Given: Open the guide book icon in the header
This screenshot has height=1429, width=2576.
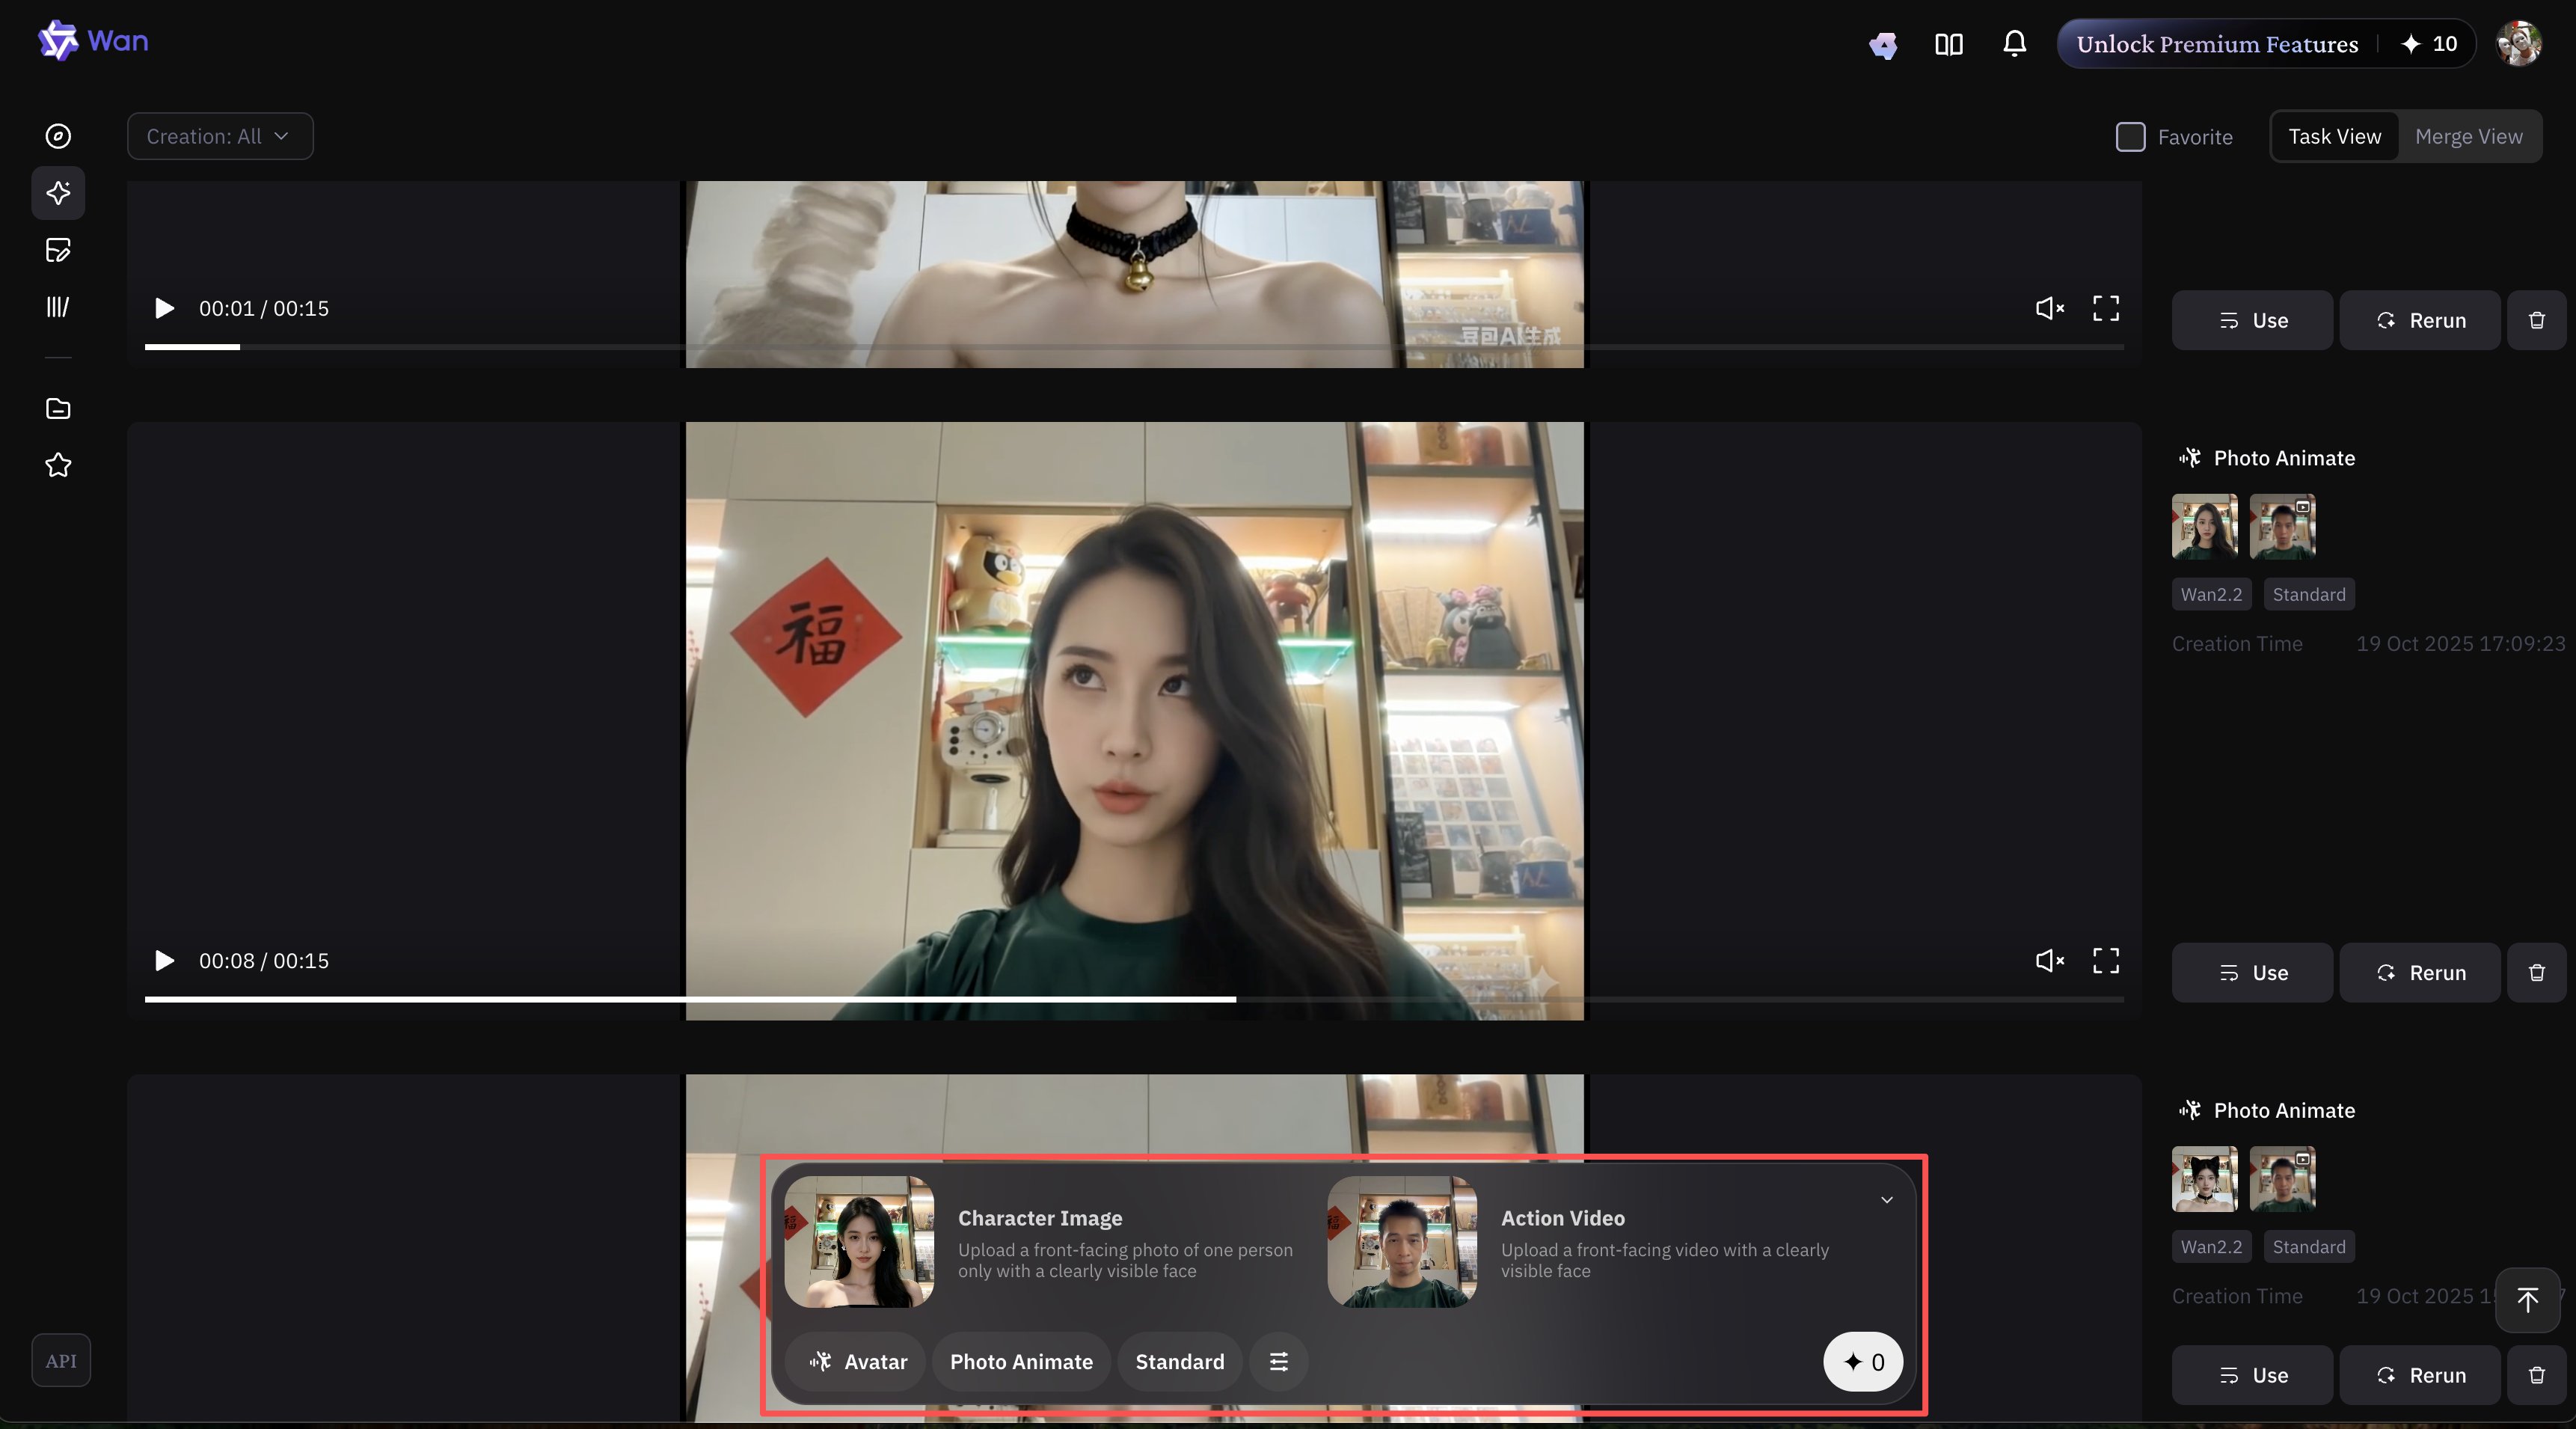Looking at the screenshot, I should [x=1948, y=44].
